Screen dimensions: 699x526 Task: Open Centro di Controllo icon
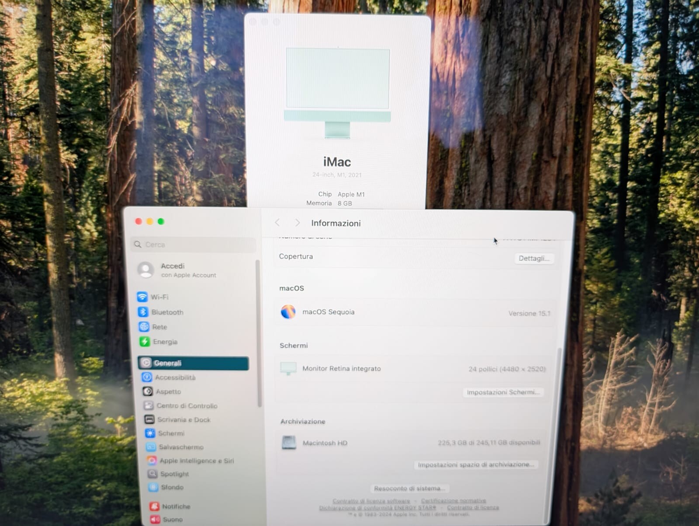coord(149,405)
